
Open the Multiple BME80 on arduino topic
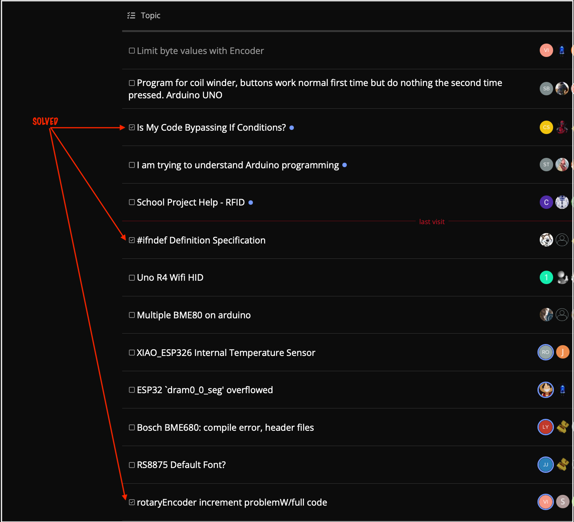193,315
